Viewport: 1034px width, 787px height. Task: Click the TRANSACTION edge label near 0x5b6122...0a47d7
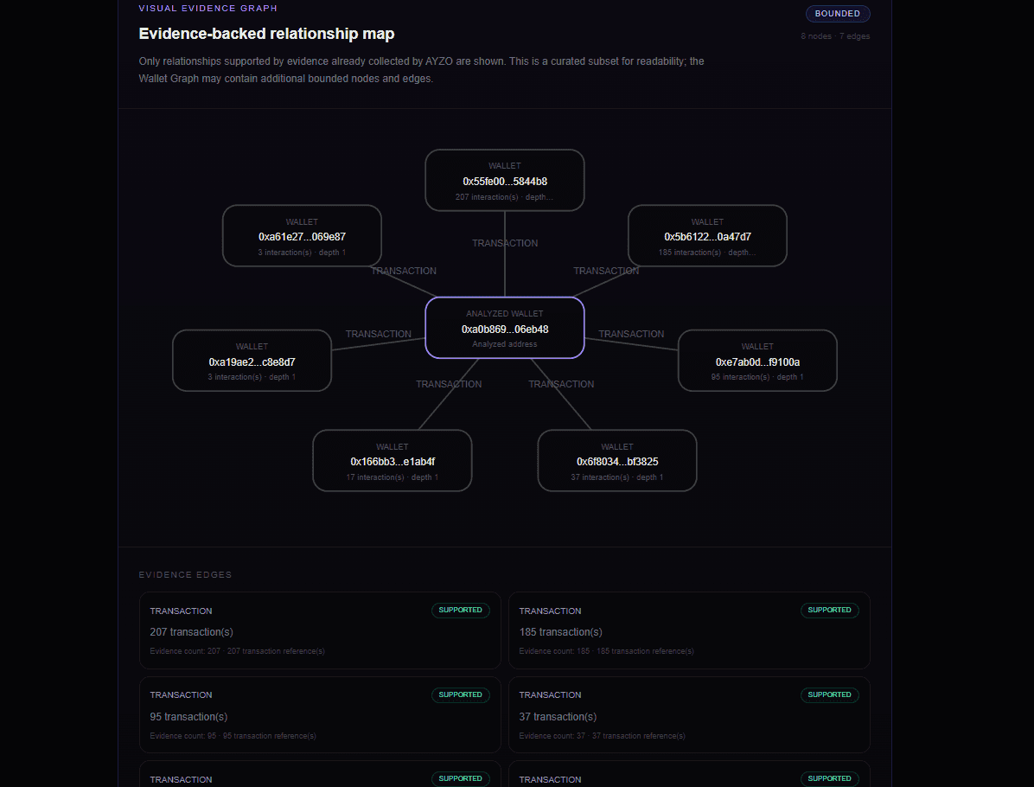(606, 272)
